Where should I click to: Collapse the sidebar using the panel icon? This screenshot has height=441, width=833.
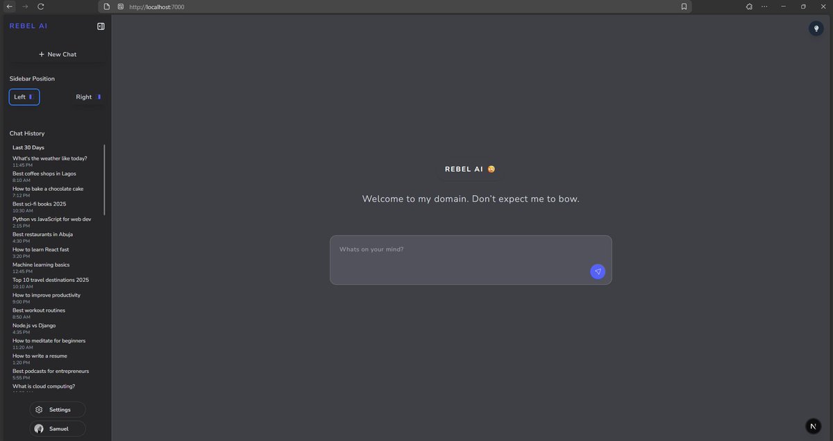pos(100,26)
